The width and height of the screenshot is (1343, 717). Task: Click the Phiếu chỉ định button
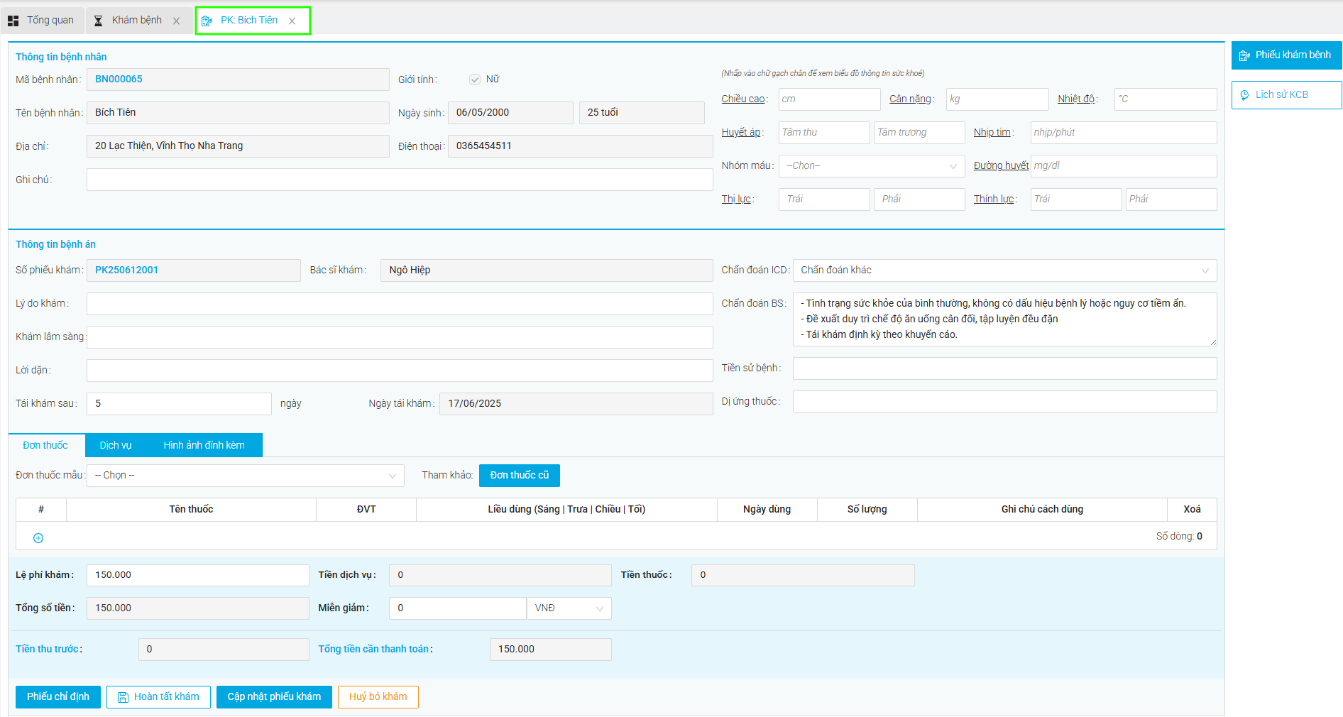click(x=58, y=697)
